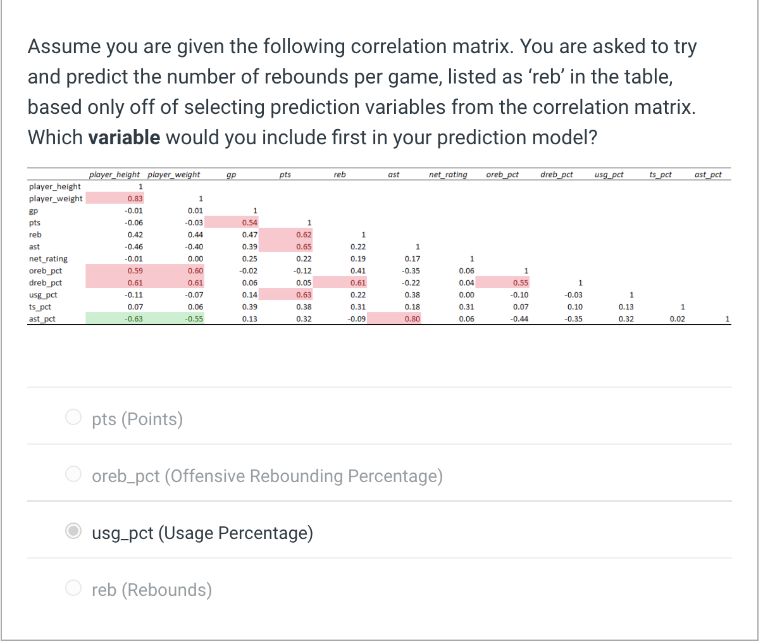Pick the "reb (Rebounds)" radio button
This screenshot has height=644, width=763.
[x=74, y=588]
